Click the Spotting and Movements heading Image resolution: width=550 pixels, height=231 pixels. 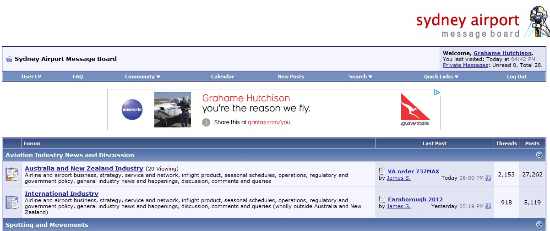click(47, 225)
